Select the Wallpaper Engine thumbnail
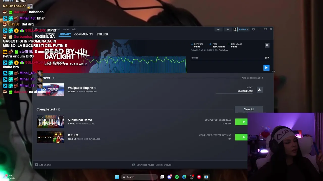This screenshot has width=323, height=181. [x=50, y=90]
